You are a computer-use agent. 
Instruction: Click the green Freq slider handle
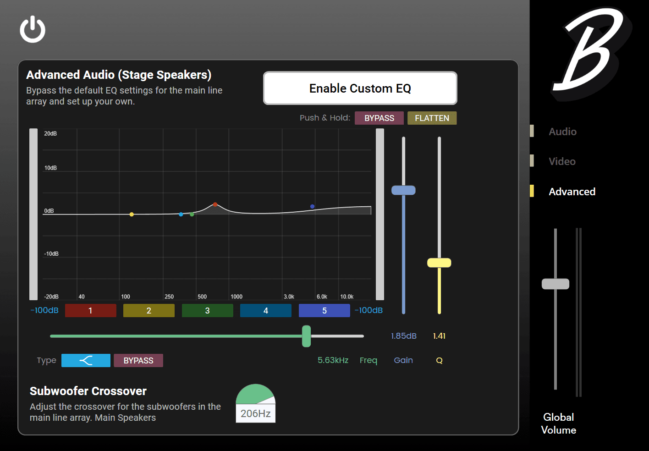point(307,336)
